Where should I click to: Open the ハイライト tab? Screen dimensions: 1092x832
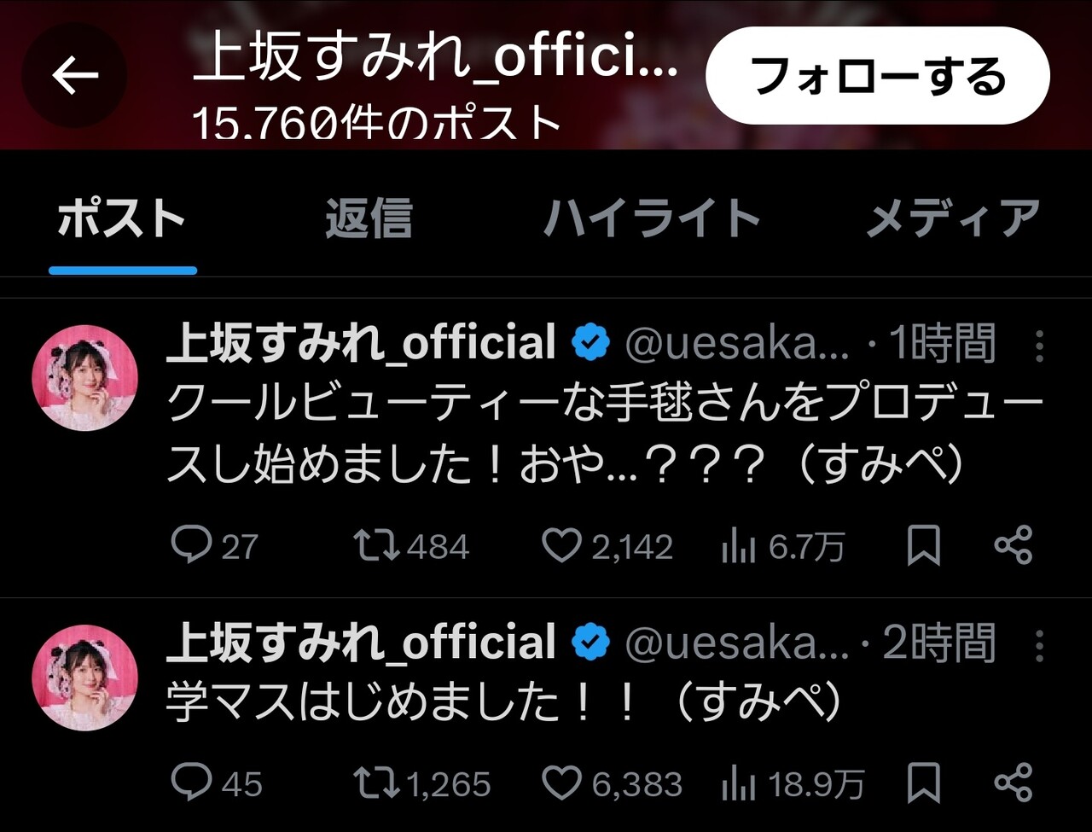[652, 219]
